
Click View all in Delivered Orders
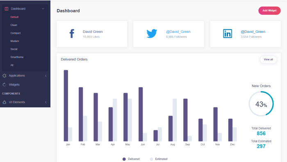pyautogui.click(x=268, y=60)
